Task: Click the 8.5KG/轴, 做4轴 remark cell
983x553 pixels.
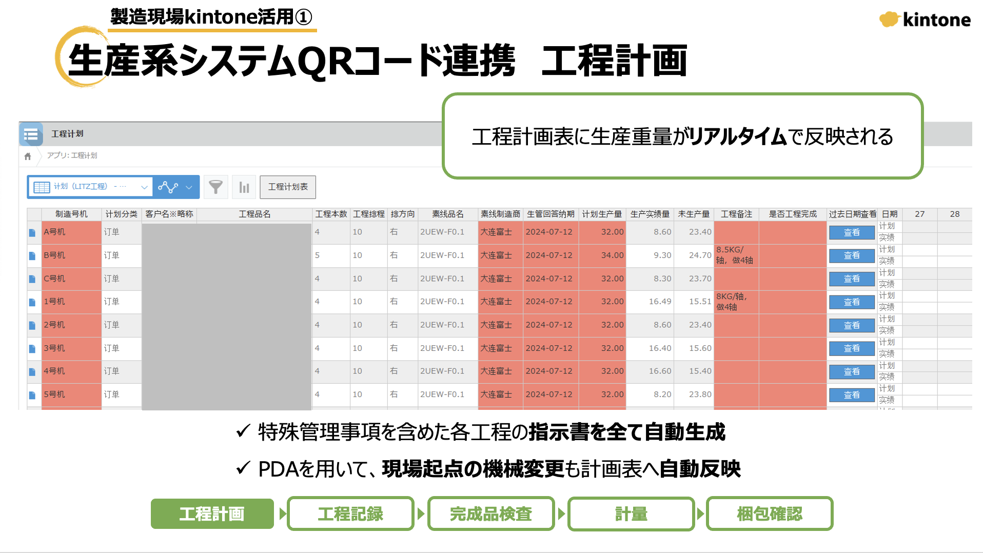Action: tap(736, 255)
